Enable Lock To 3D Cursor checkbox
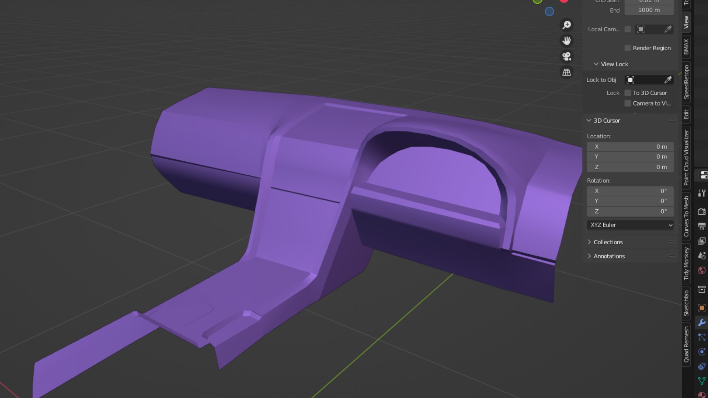 pyautogui.click(x=627, y=93)
